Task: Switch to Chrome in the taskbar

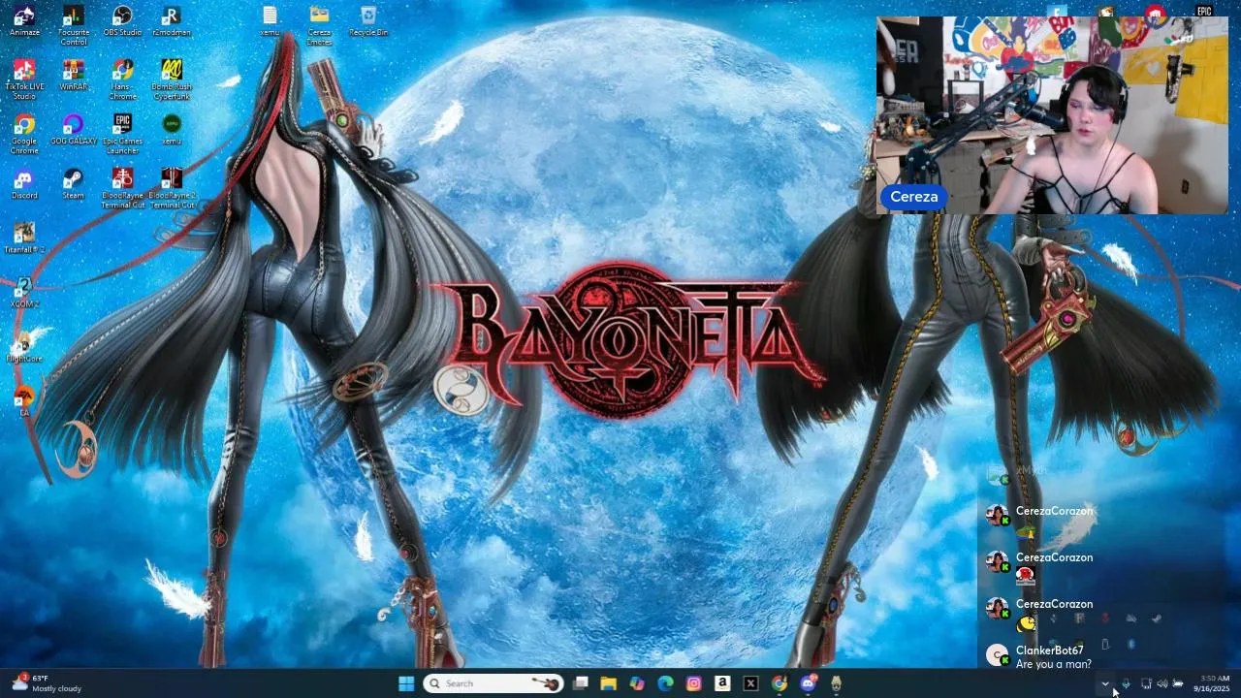Action: [779, 683]
